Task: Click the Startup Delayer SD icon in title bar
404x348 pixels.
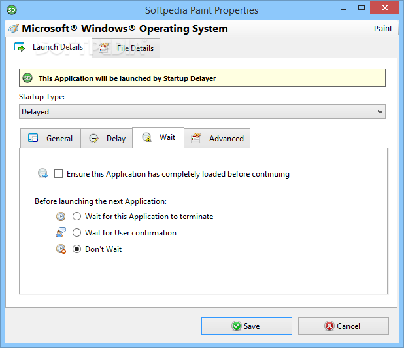Action: [x=12, y=10]
